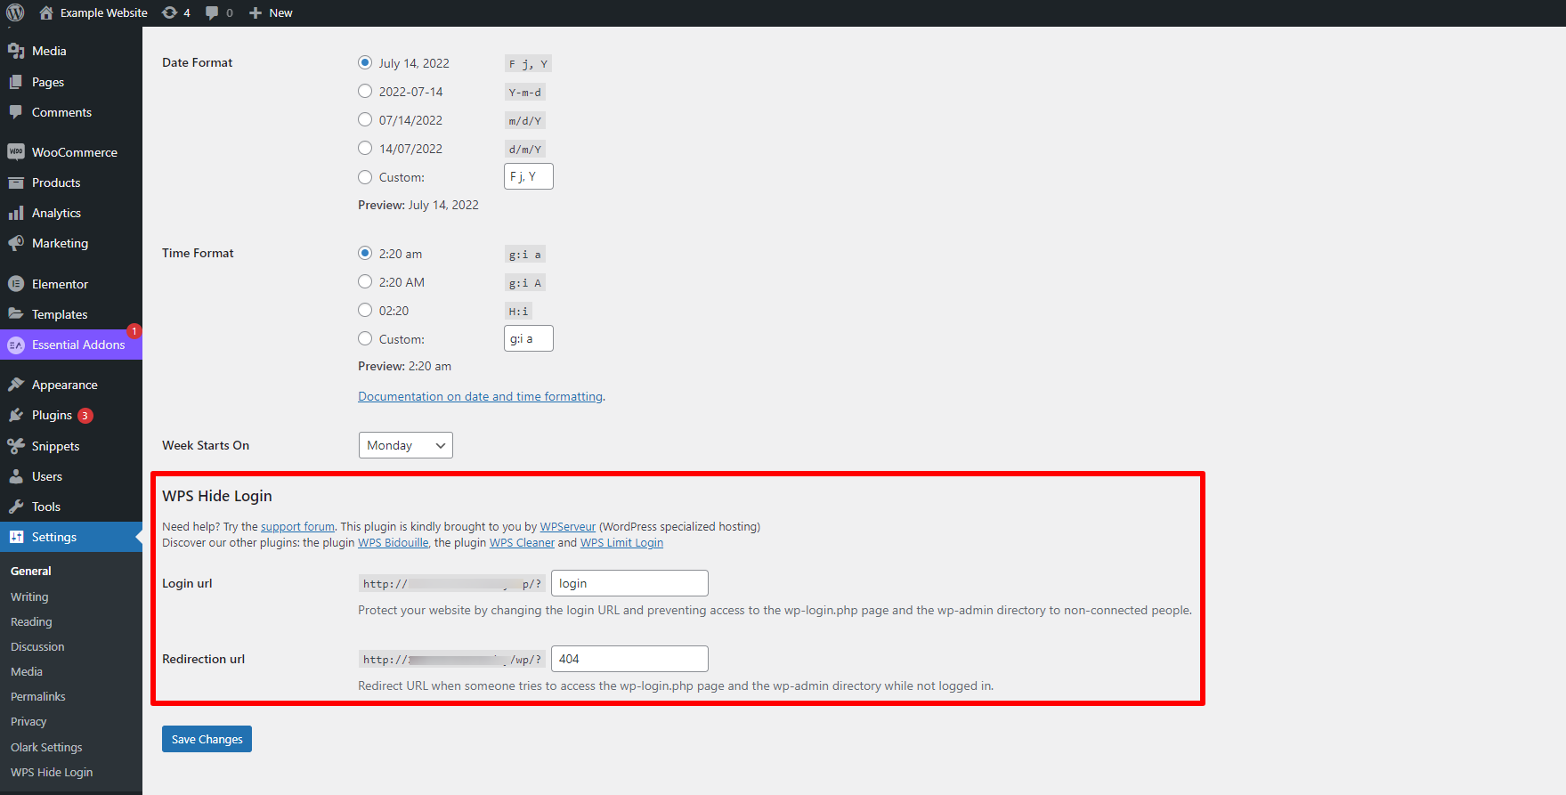
Task: Open the support forum link
Action: pos(297,526)
